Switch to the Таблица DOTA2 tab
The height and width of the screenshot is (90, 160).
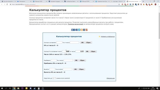(x=87, y=1)
